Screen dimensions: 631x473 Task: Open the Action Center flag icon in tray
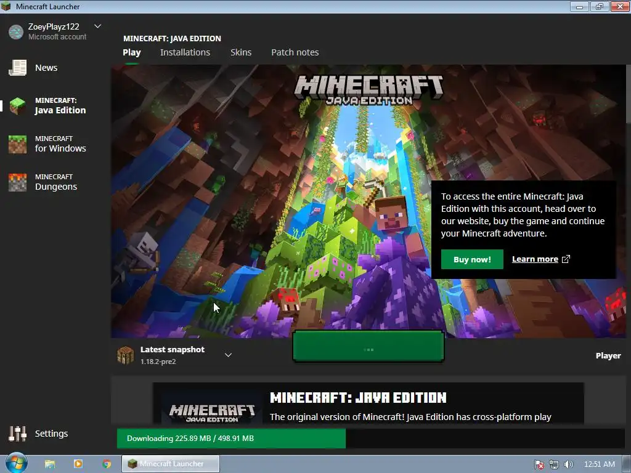click(x=539, y=464)
